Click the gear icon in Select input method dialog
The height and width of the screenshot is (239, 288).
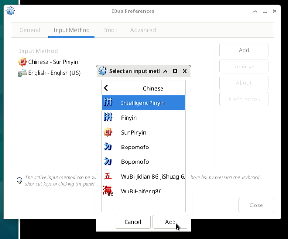pyautogui.click(x=103, y=71)
